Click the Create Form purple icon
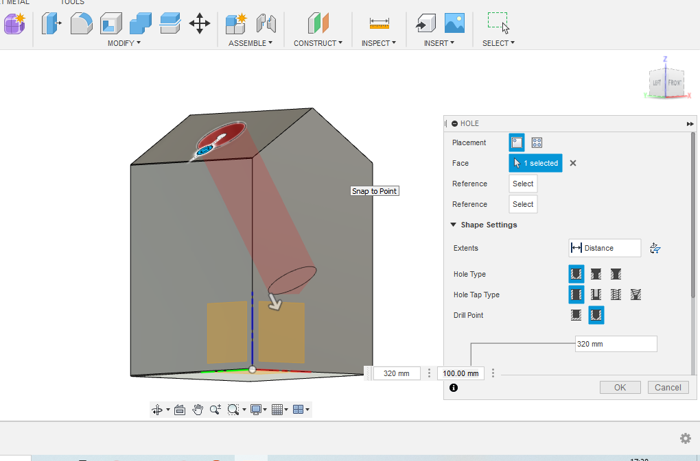Image resolution: width=700 pixels, height=461 pixels. 14,23
